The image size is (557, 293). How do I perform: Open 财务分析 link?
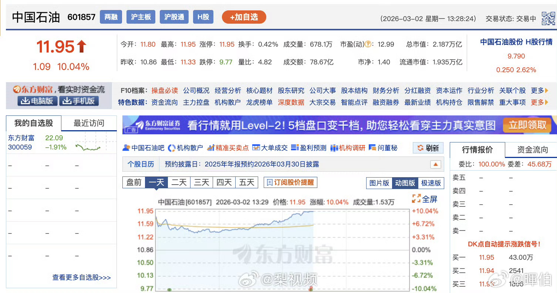pos(386,91)
